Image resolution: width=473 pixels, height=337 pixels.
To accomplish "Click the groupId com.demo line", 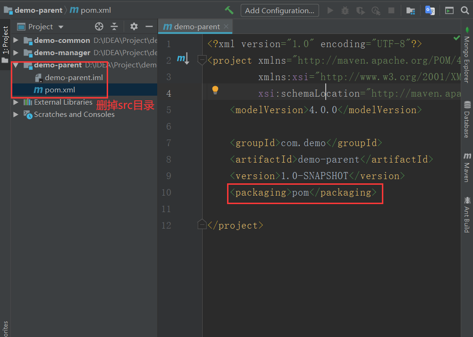I will pyautogui.click(x=305, y=143).
